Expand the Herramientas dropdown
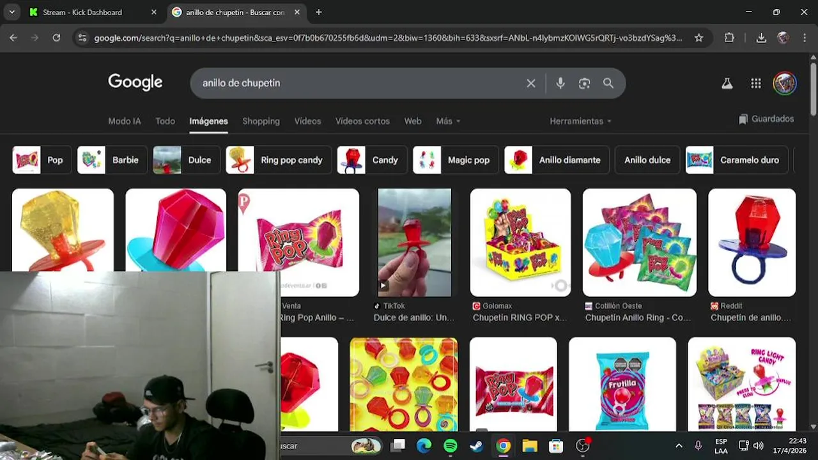The height and width of the screenshot is (460, 818). 581,121
